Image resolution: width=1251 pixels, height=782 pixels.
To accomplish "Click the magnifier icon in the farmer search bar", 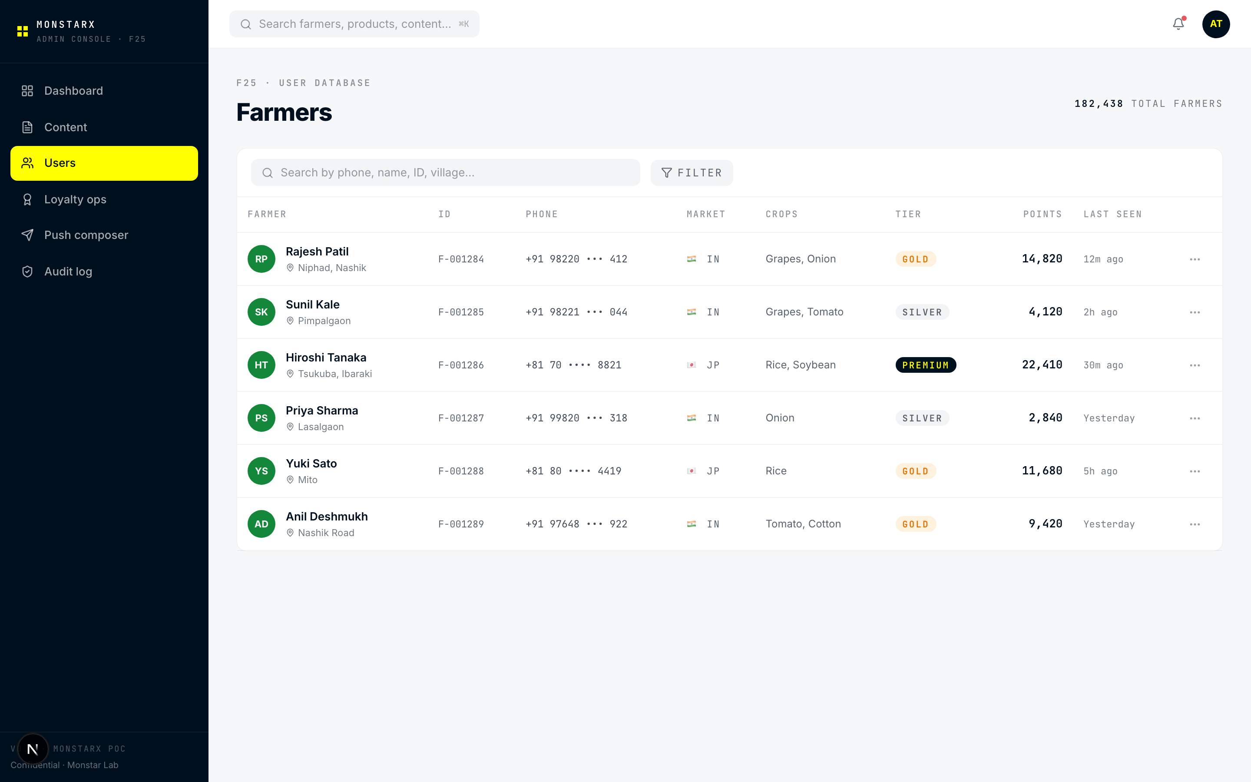I will pyautogui.click(x=267, y=172).
